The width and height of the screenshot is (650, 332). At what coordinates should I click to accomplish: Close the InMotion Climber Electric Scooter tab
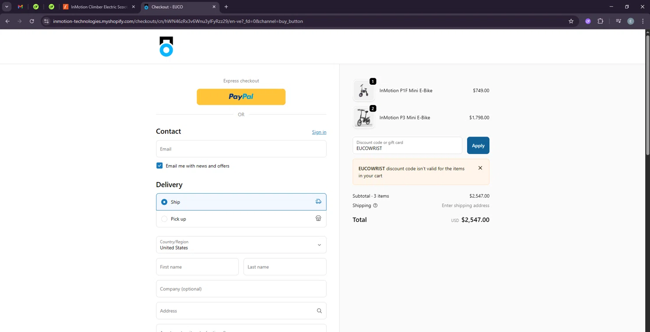tap(133, 7)
